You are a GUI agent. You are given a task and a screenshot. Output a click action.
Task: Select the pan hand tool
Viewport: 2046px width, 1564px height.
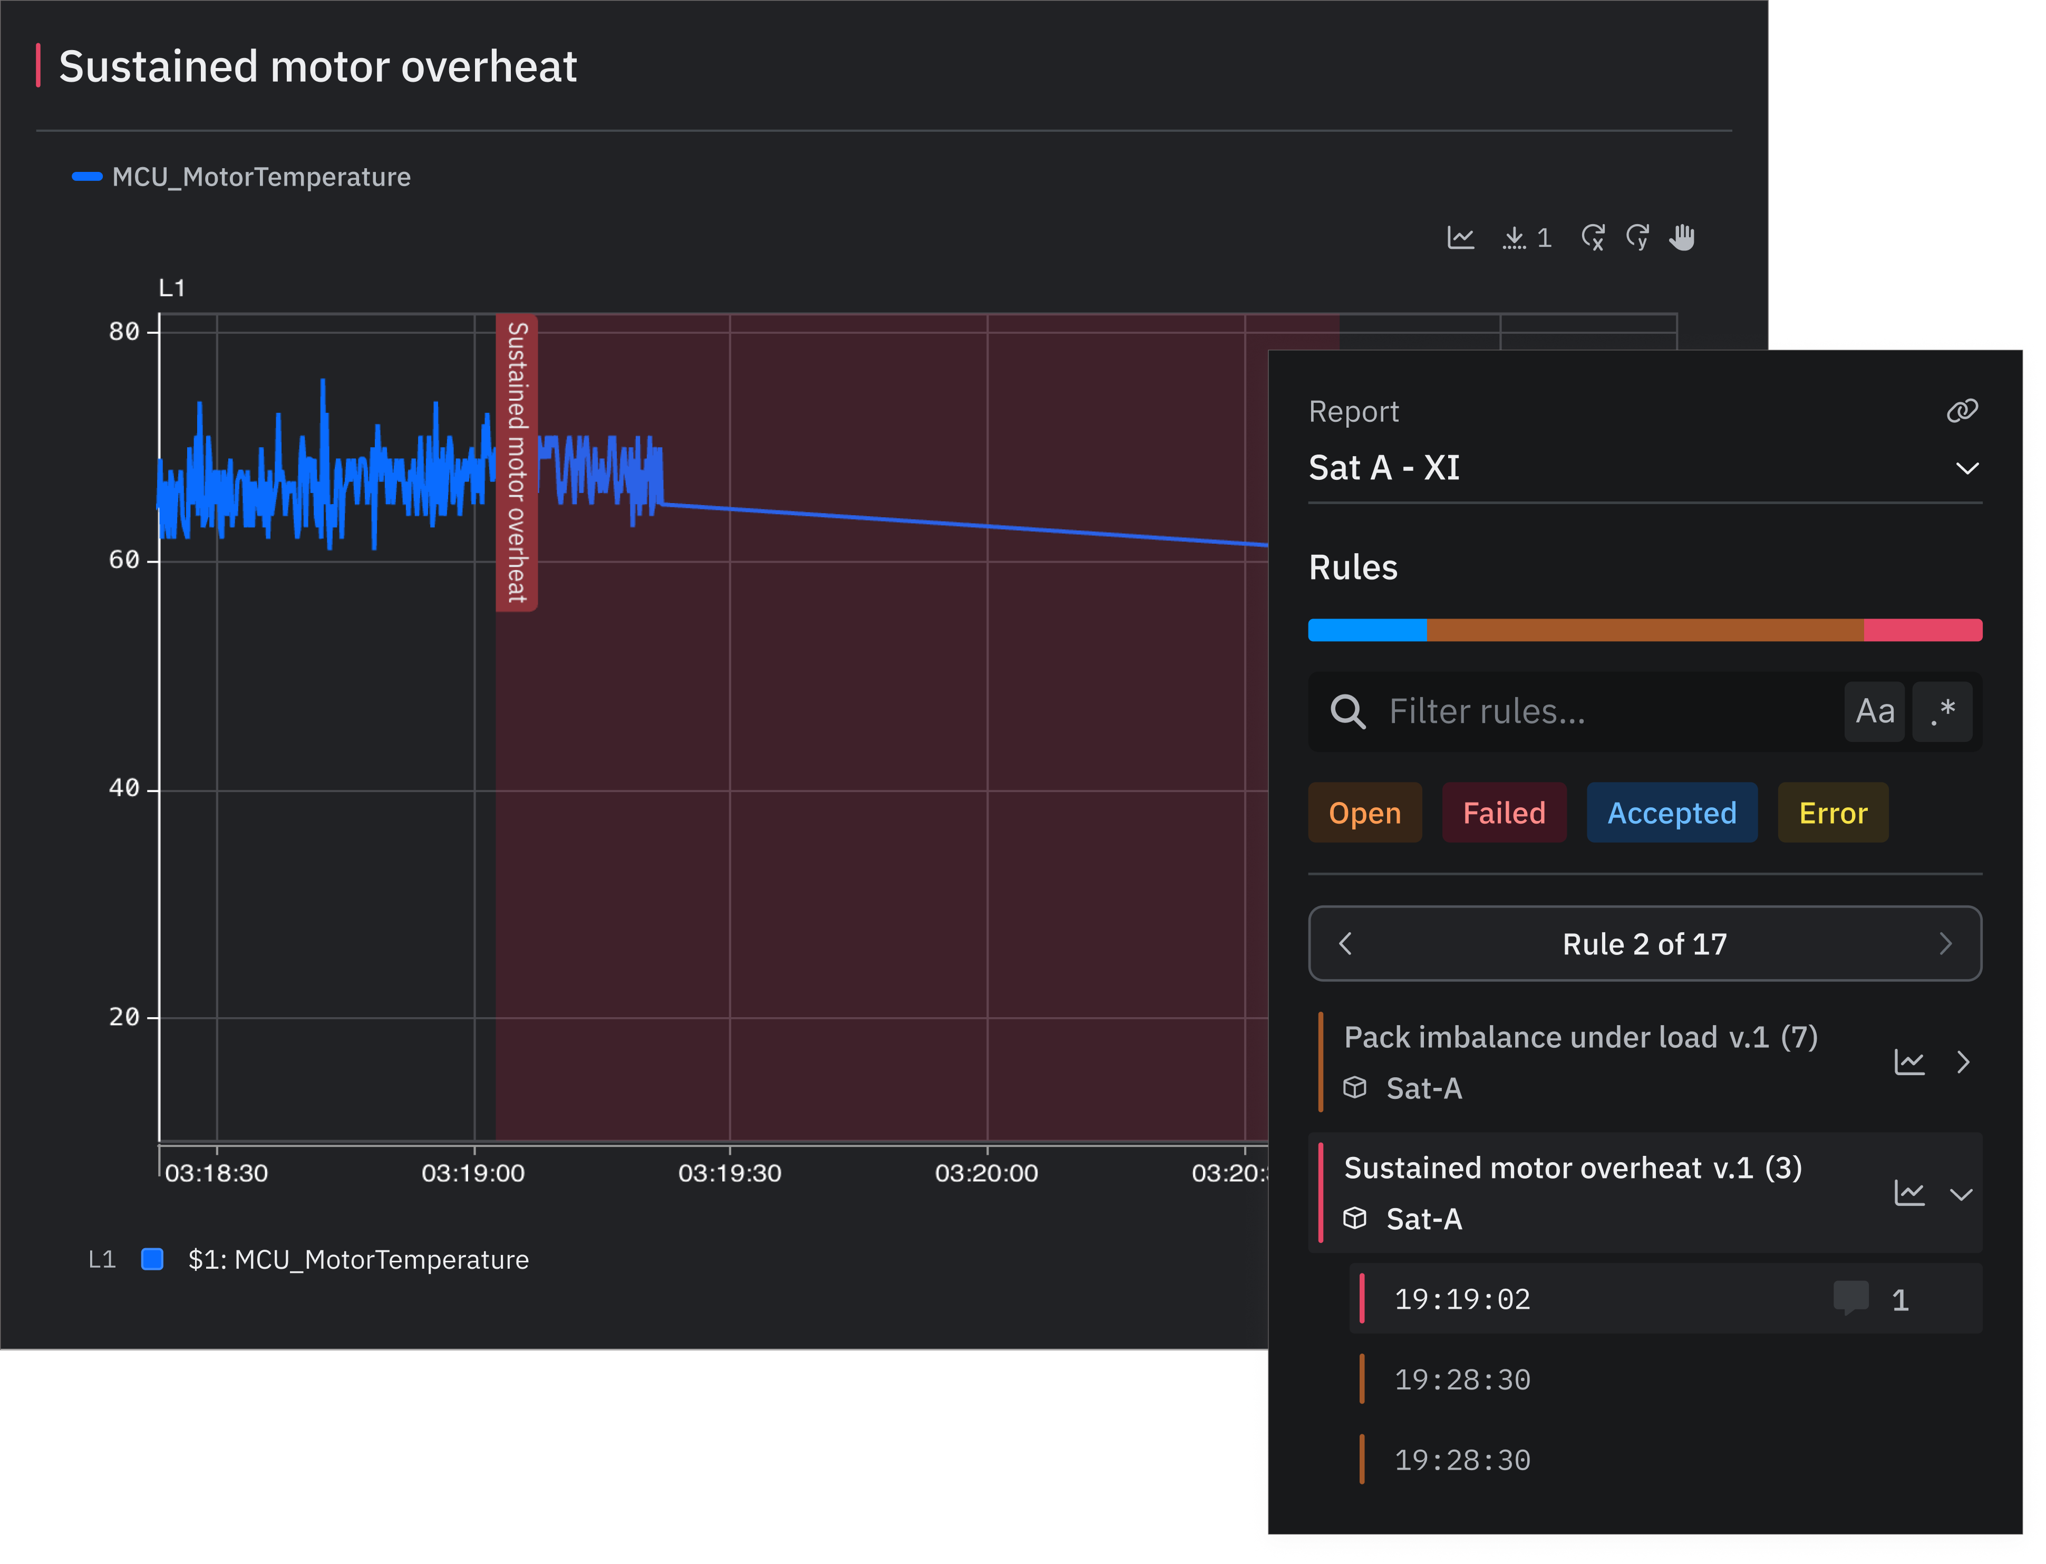[1681, 237]
